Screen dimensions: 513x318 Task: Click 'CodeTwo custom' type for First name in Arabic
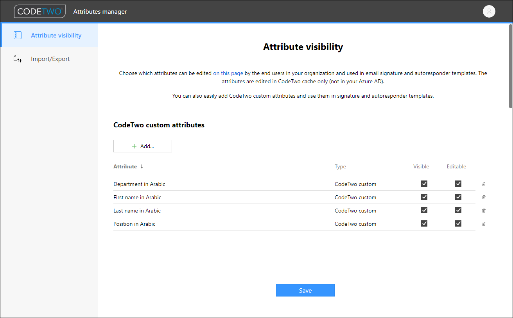point(355,197)
